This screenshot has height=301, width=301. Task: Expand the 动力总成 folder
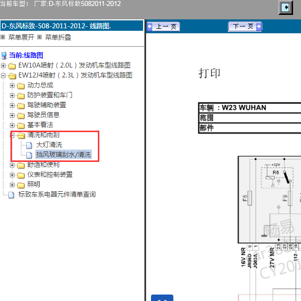(12, 85)
